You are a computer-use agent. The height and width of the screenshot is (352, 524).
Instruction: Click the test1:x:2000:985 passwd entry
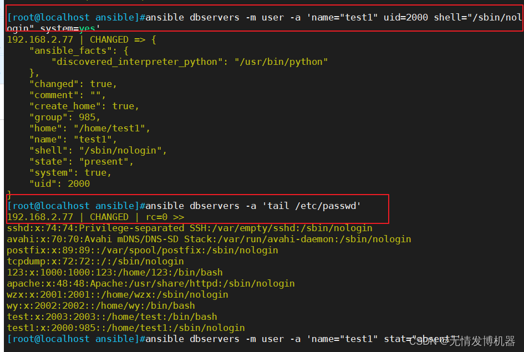tap(126, 328)
